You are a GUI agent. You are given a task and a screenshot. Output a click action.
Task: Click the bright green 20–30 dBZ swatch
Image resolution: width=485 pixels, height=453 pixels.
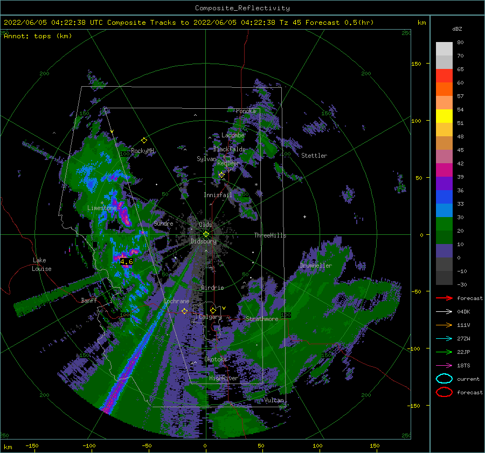click(x=444, y=224)
